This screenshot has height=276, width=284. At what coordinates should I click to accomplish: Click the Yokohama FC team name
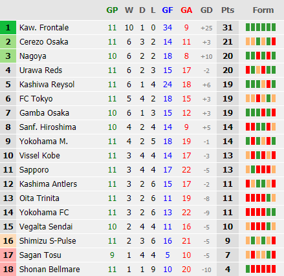(44, 213)
